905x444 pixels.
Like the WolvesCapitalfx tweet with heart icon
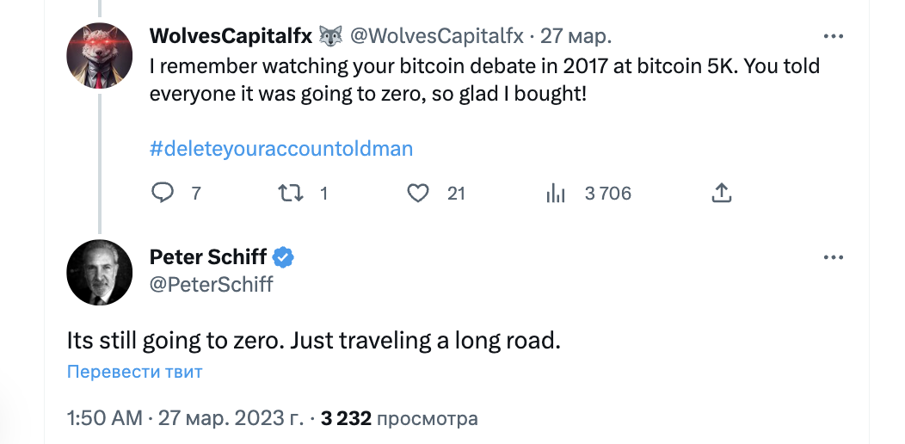[x=418, y=194]
